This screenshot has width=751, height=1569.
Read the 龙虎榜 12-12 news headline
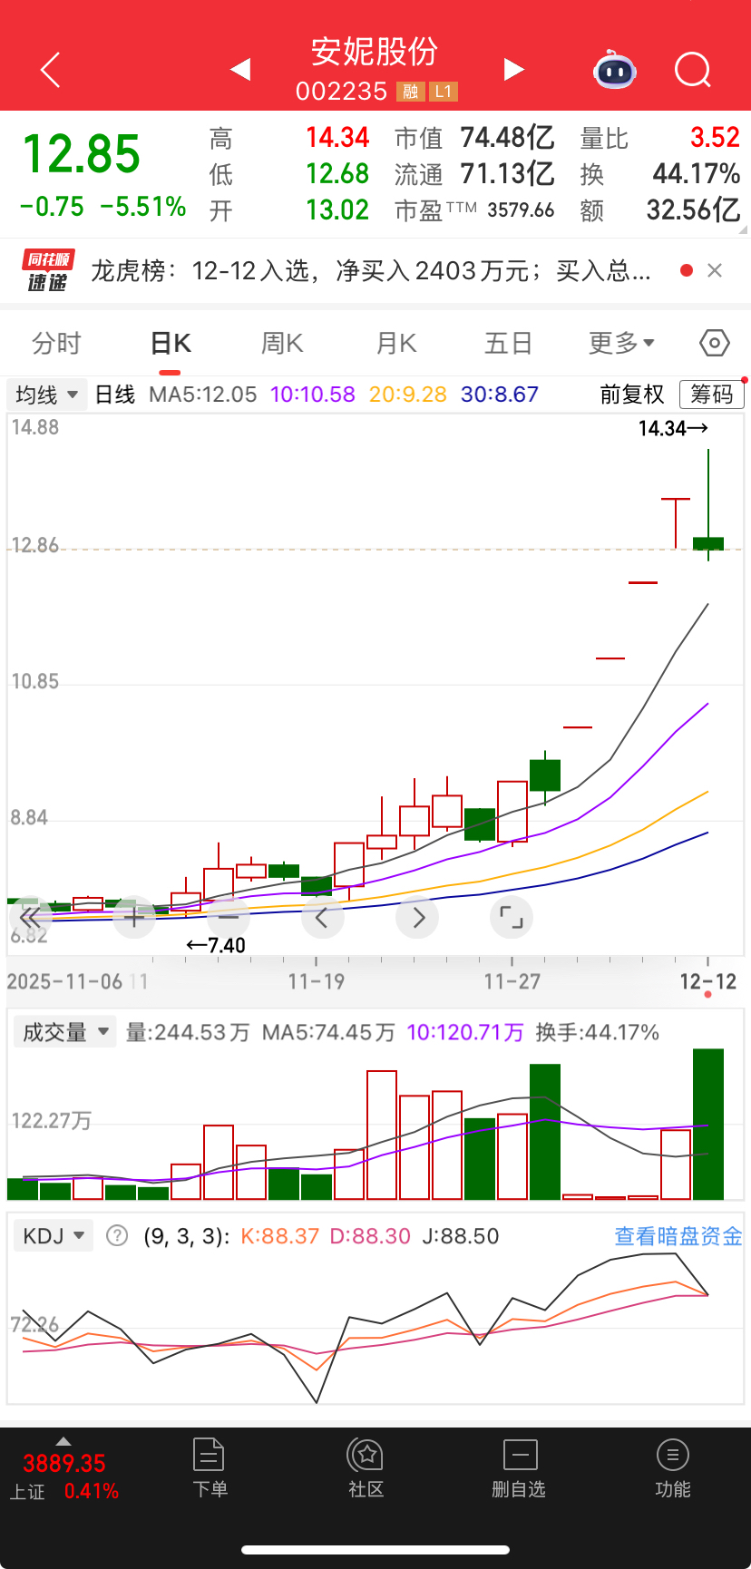[x=371, y=270]
